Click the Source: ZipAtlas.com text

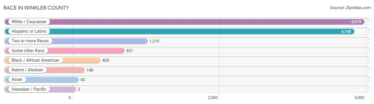click(350, 8)
